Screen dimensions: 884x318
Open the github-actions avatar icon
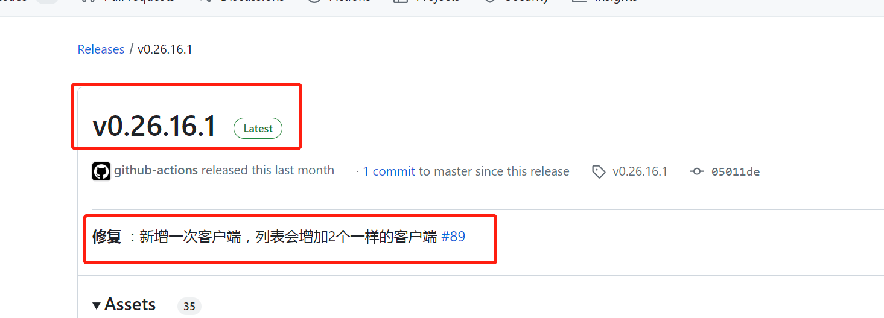[101, 171]
